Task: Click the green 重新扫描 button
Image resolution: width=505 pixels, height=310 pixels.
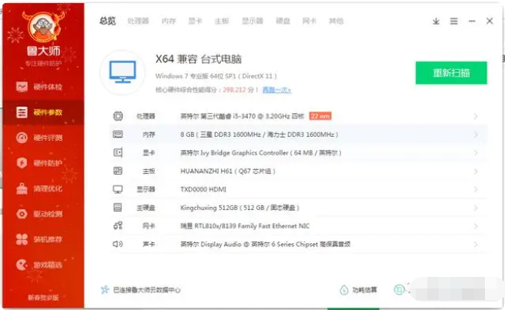Action: pos(451,73)
